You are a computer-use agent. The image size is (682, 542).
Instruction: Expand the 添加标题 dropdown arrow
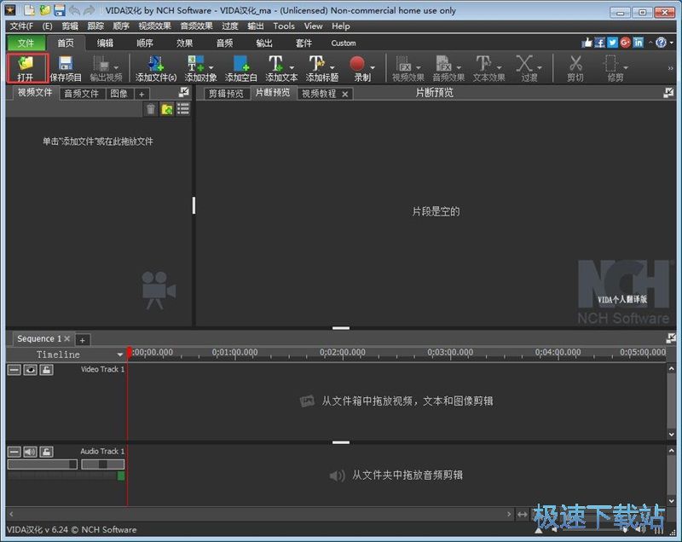pos(332,66)
